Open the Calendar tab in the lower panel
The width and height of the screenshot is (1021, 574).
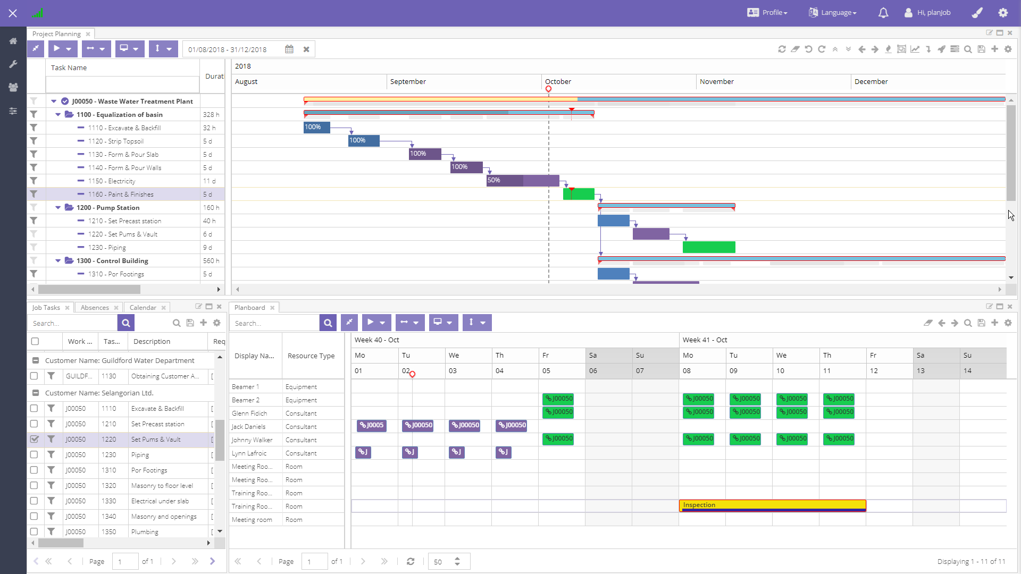[142, 307]
